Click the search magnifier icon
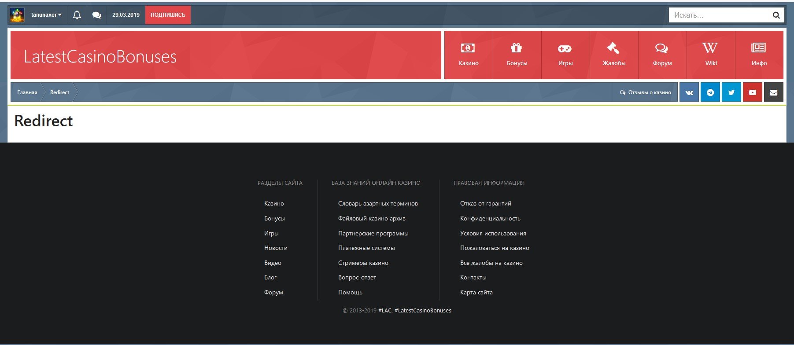The height and width of the screenshot is (345, 794). point(776,15)
